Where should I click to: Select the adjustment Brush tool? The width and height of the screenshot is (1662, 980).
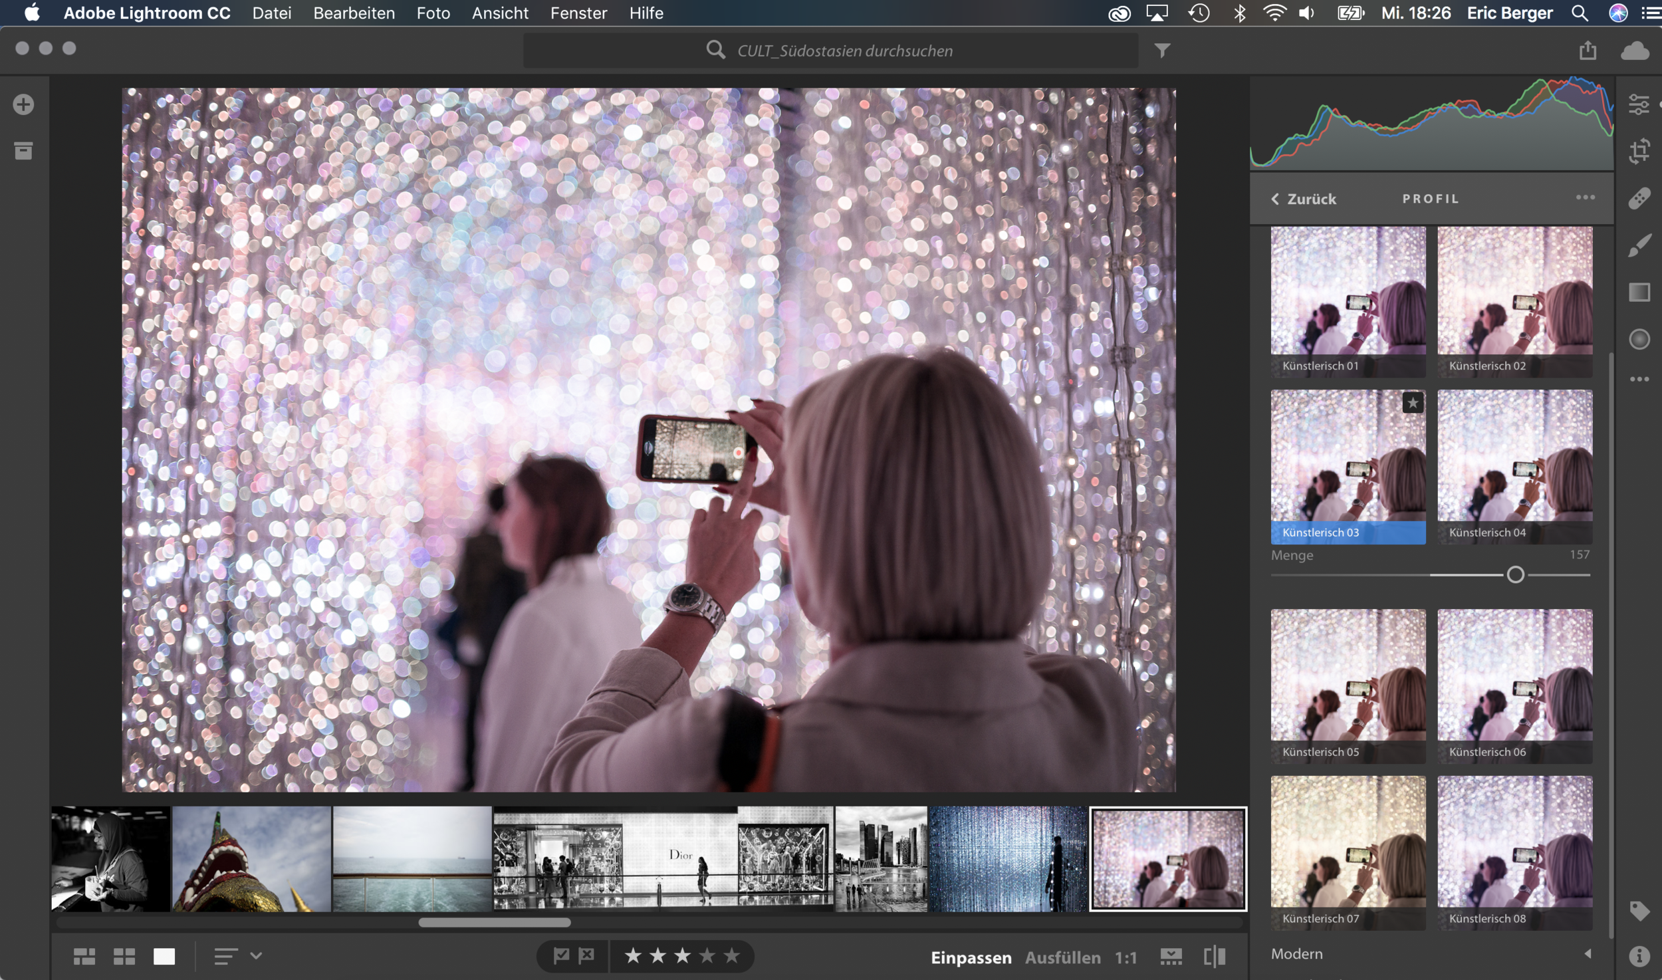point(1639,245)
